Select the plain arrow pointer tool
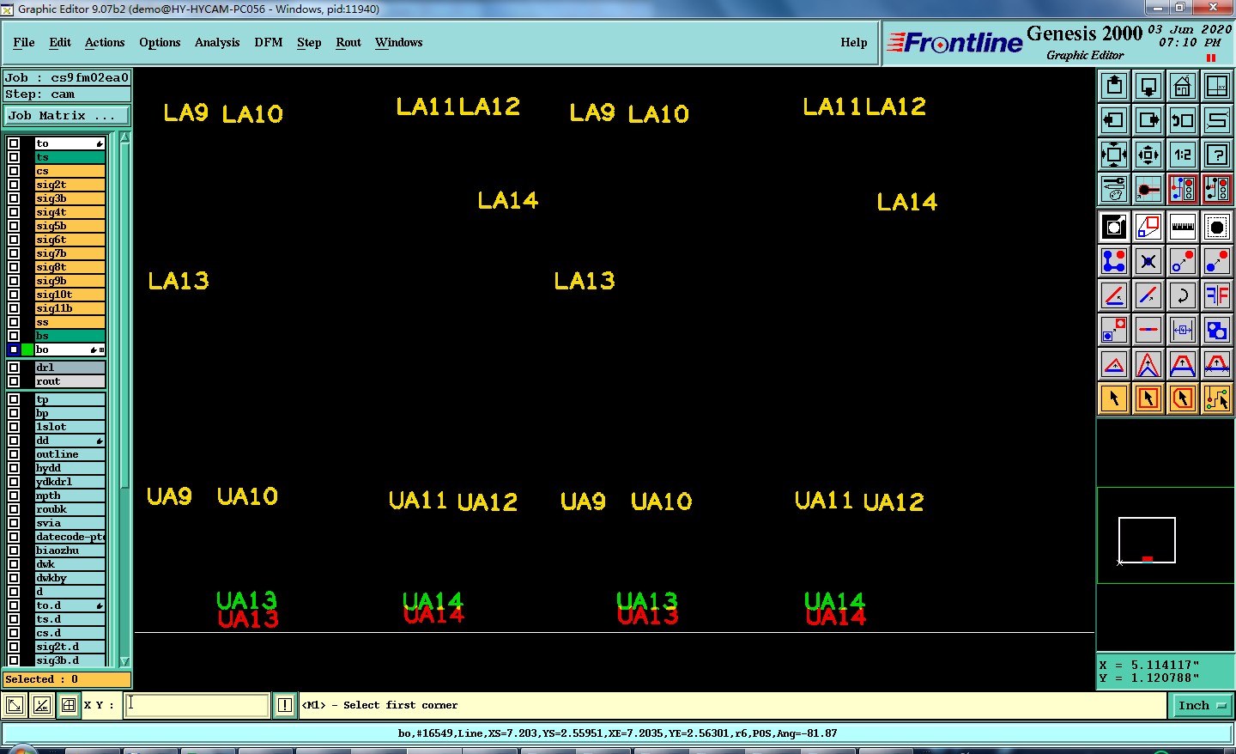1236x754 pixels. click(1114, 398)
